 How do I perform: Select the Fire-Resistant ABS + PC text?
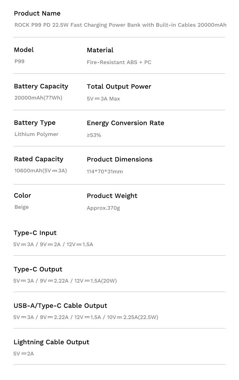tap(119, 62)
